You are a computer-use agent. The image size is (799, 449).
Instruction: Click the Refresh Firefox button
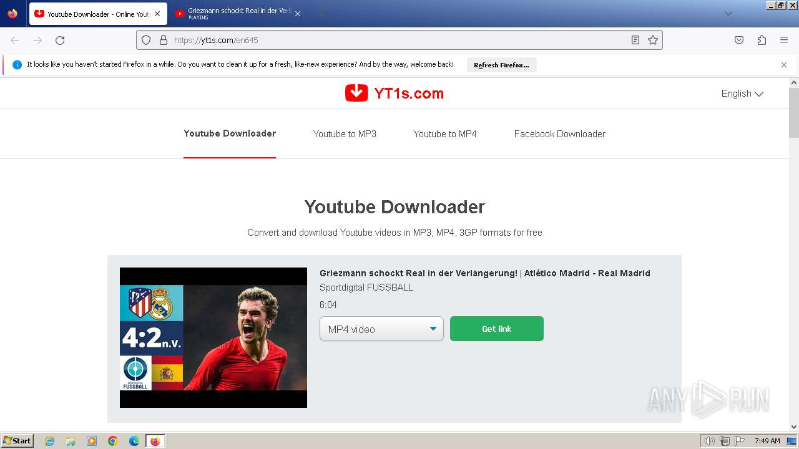pyautogui.click(x=501, y=65)
